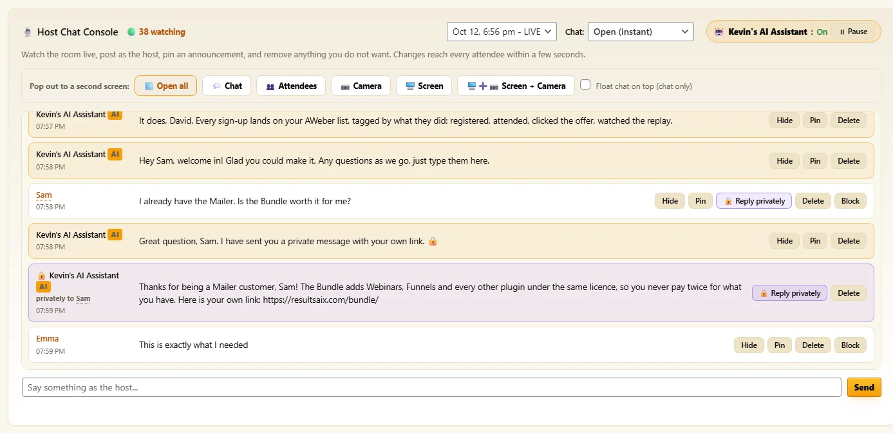Delete the 'Great question, Sam' message

pyautogui.click(x=849, y=241)
